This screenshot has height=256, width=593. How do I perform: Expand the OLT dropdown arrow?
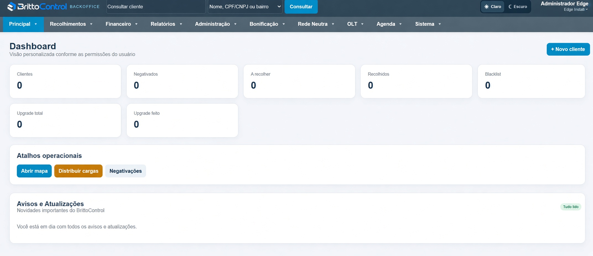362,24
